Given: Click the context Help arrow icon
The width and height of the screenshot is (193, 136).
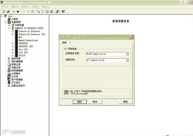Looking at the screenshot, I should click(63, 12).
